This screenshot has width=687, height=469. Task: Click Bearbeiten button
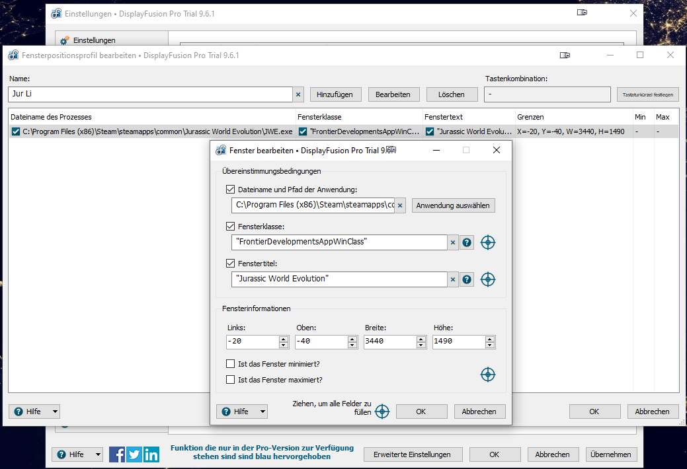pyautogui.click(x=394, y=94)
